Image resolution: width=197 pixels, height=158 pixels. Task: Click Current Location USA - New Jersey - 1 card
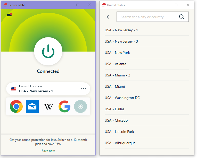pos(48,89)
